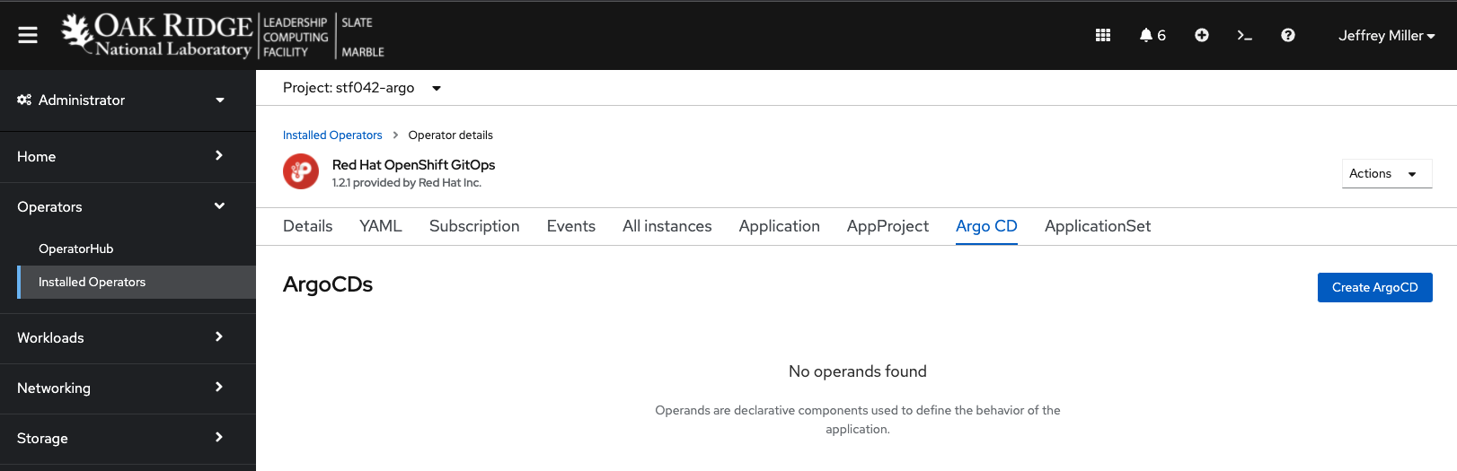Open the Project stf042-argo dropdown
This screenshot has height=471, width=1457.
pos(361,88)
